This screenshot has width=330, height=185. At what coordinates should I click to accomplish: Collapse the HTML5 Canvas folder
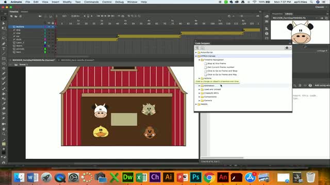coord(196,56)
